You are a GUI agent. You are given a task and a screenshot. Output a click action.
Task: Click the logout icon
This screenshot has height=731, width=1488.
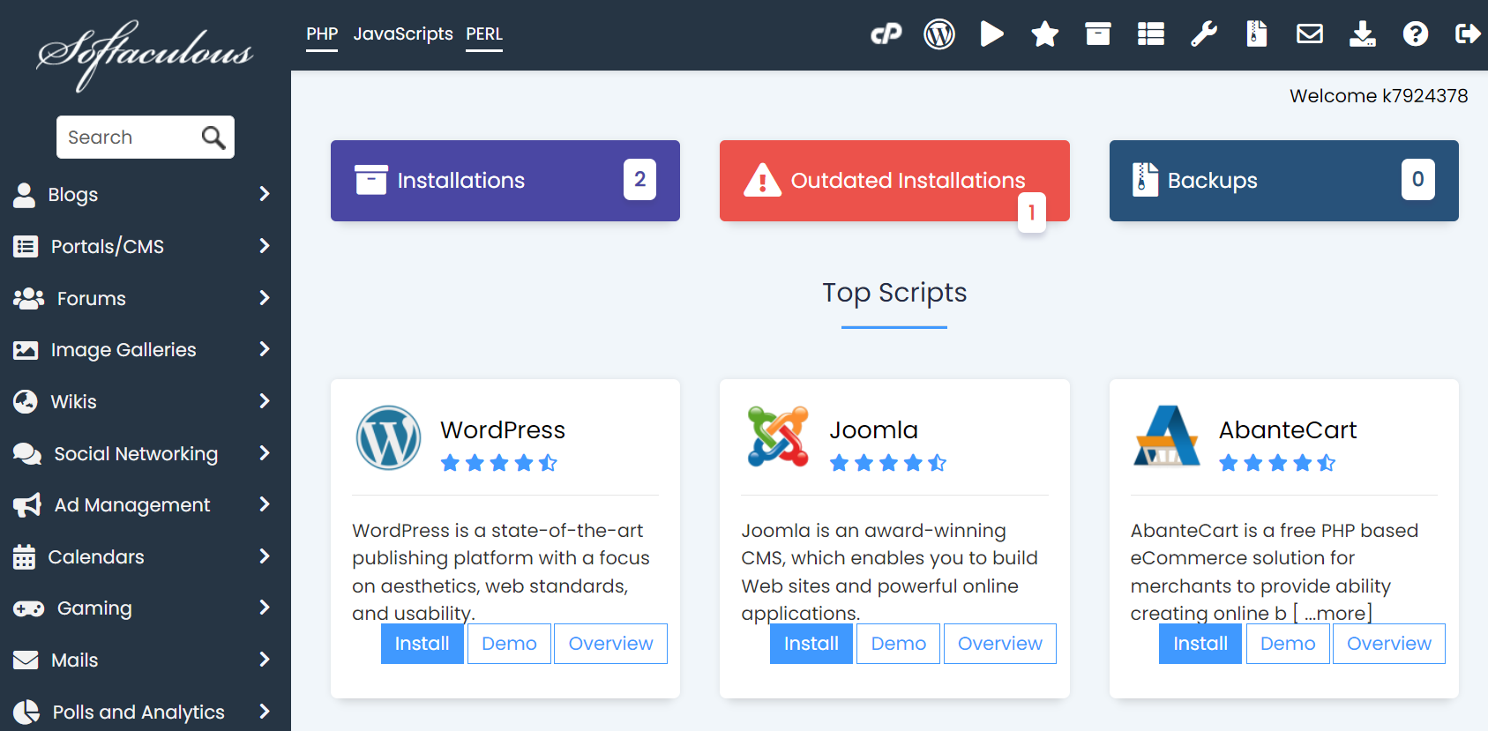pyautogui.click(x=1468, y=34)
